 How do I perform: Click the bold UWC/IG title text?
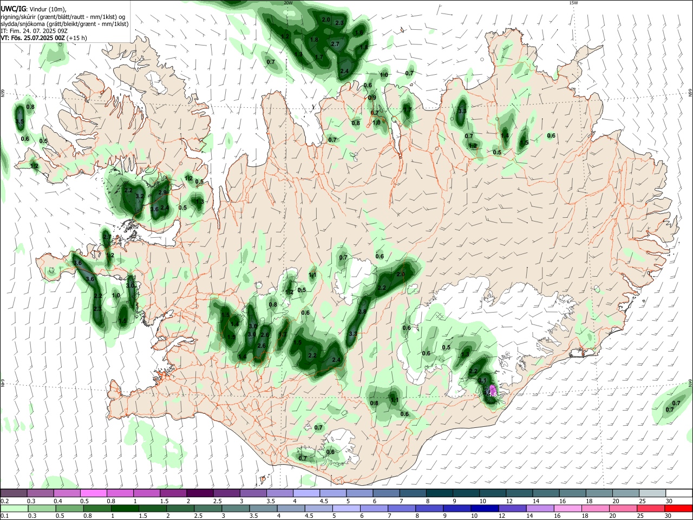click(13, 9)
